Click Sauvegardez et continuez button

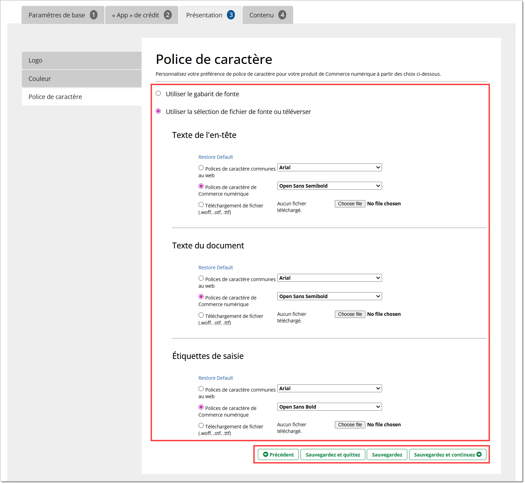click(447, 454)
